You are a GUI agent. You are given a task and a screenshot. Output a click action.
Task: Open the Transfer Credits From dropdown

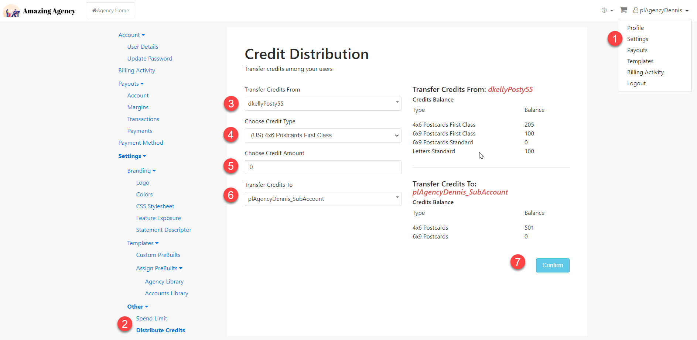(x=323, y=104)
